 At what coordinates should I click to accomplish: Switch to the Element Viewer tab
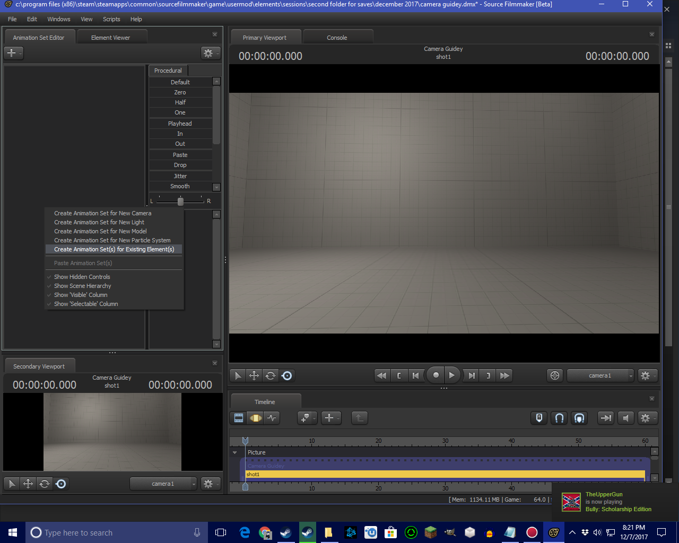[x=110, y=38]
